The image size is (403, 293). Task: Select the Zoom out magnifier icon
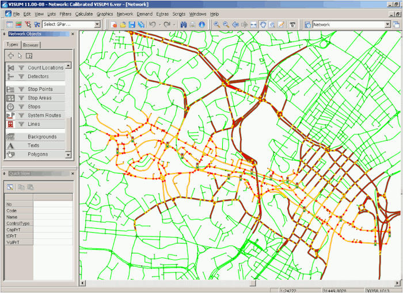coord(226,25)
